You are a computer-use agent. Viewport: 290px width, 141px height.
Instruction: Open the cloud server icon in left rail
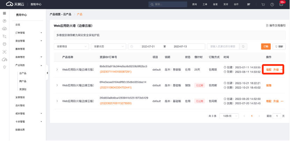click(5, 29)
